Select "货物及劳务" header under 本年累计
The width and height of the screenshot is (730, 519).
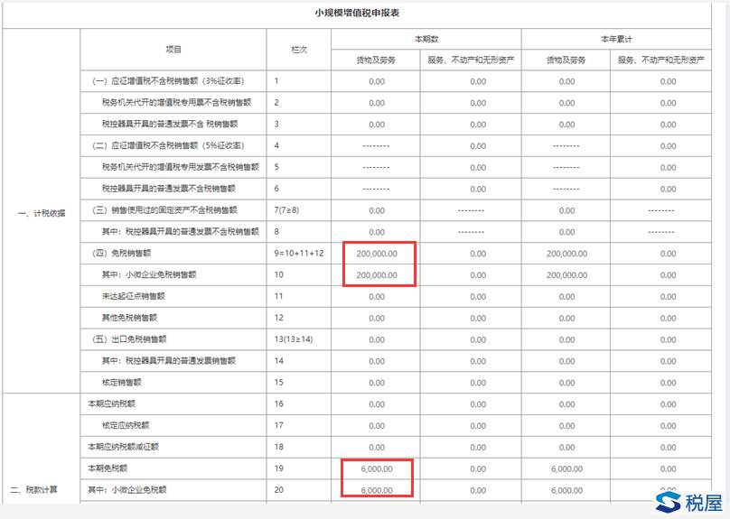click(x=566, y=60)
